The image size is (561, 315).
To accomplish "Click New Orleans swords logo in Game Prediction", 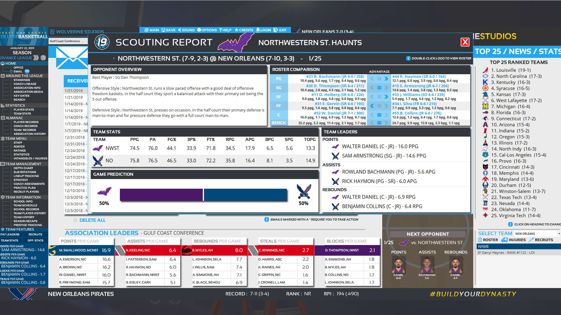I will (x=304, y=191).
